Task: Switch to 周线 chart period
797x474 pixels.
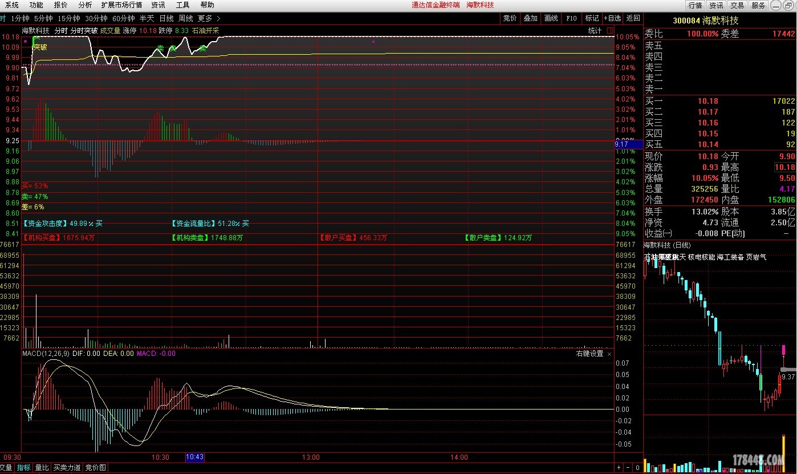Action: [186, 18]
